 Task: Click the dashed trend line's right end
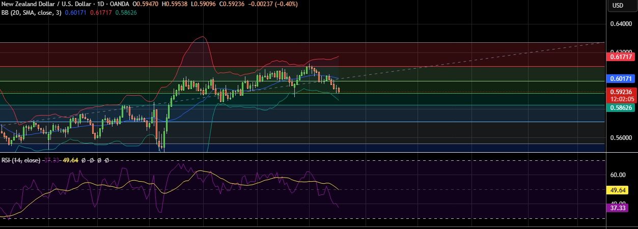pyautogui.click(x=604, y=43)
